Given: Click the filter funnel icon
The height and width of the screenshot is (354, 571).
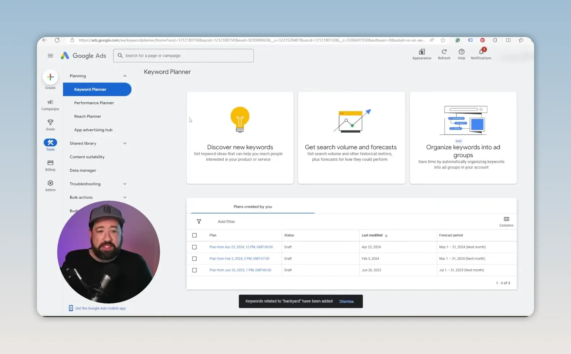Looking at the screenshot, I should (x=199, y=221).
